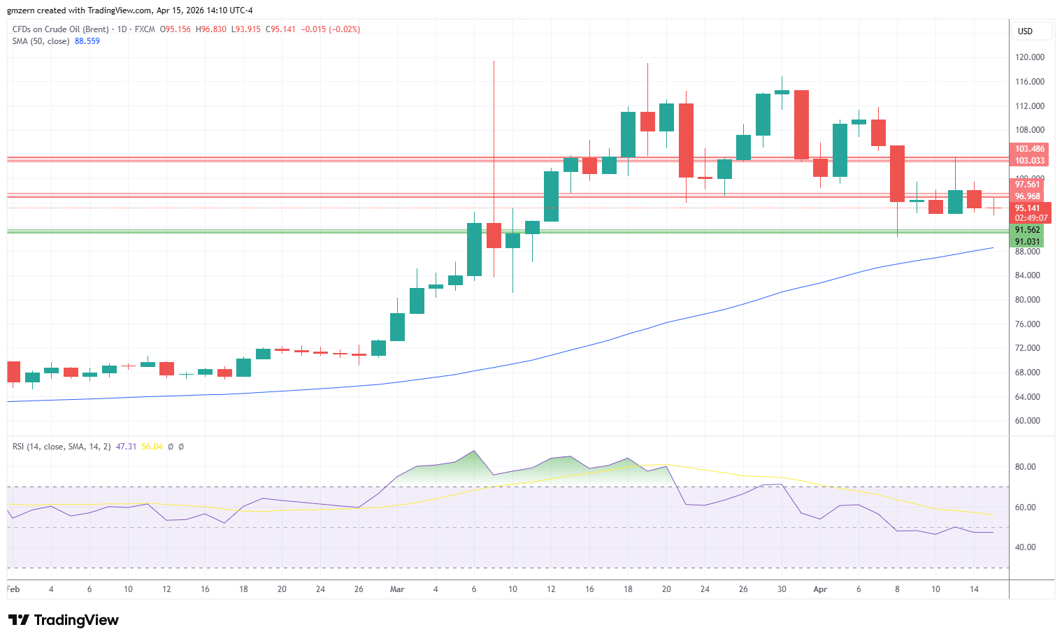Viewport: 1062px width, 641px height.
Task: Click the 88.000 price axis label
Action: [x=1028, y=252]
